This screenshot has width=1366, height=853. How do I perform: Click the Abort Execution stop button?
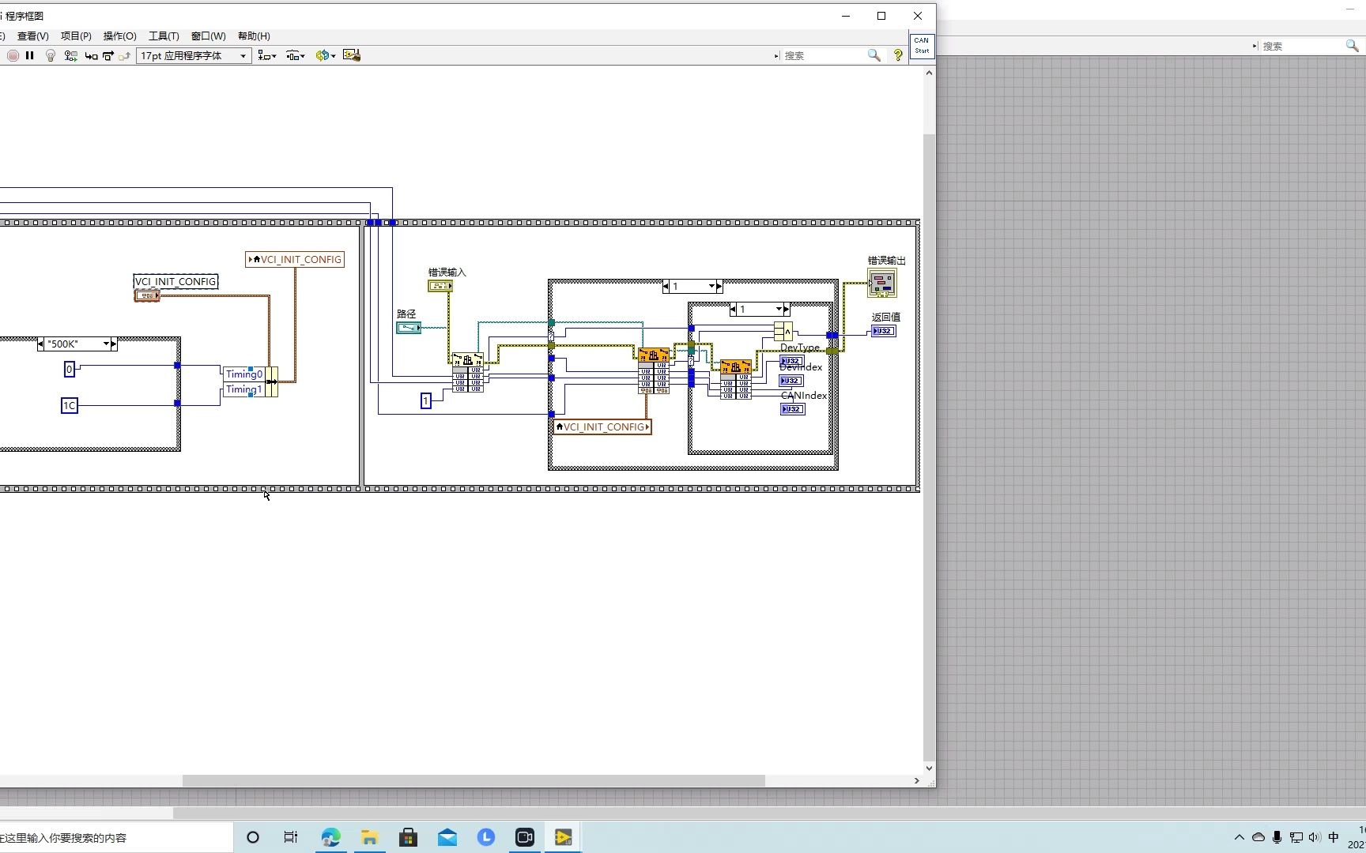point(13,55)
